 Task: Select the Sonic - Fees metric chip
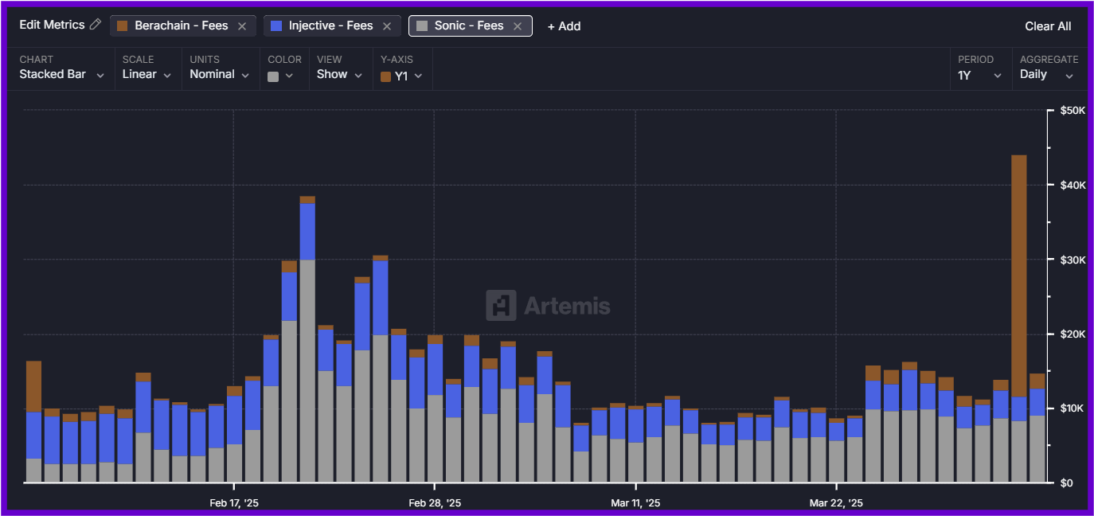pyautogui.click(x=468, y=26)
